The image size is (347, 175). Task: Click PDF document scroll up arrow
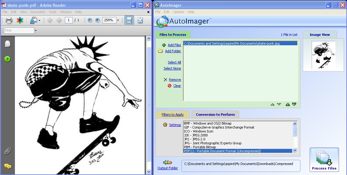(x=149, y=39)
